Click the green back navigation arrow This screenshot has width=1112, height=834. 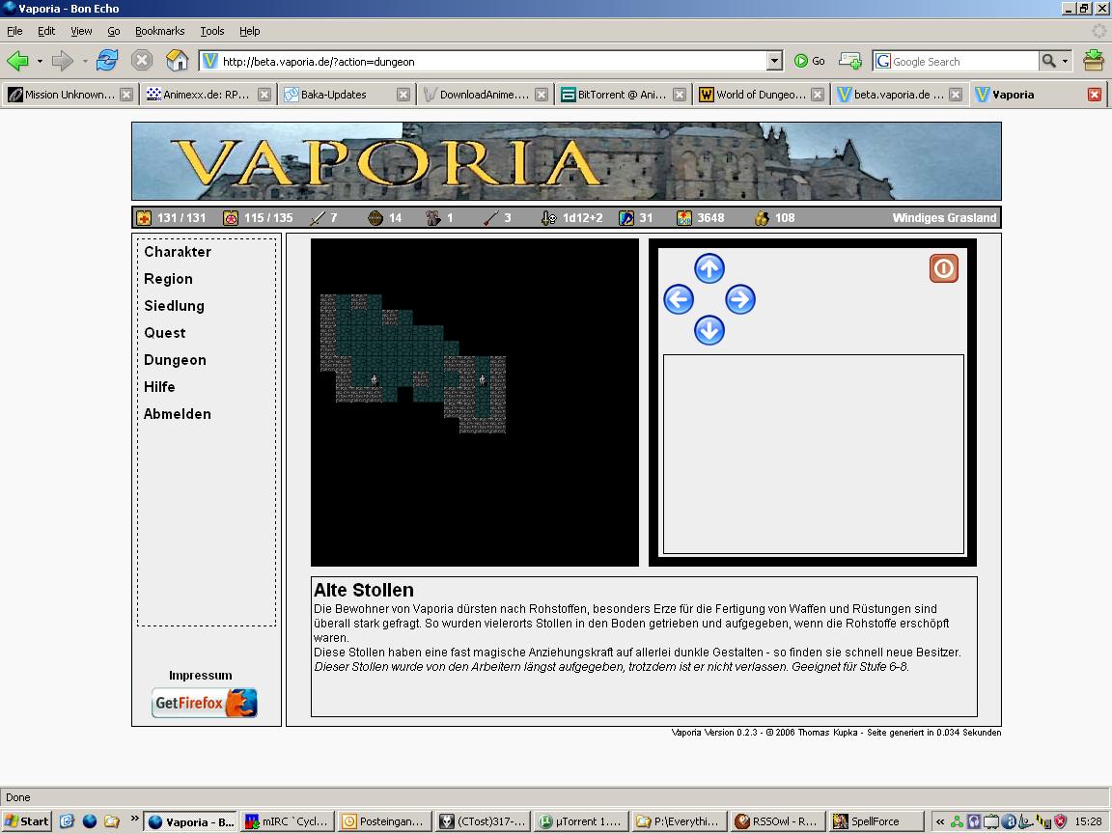click(x=17, y=61)
